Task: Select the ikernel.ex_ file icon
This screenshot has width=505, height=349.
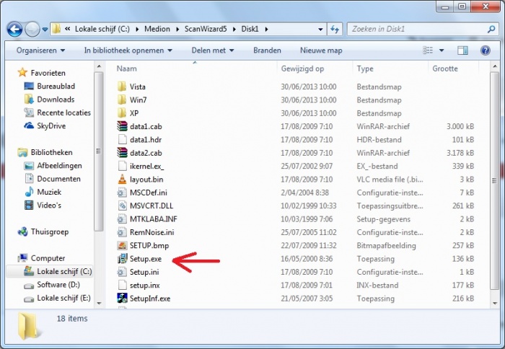Action: [x=122, y=166]
